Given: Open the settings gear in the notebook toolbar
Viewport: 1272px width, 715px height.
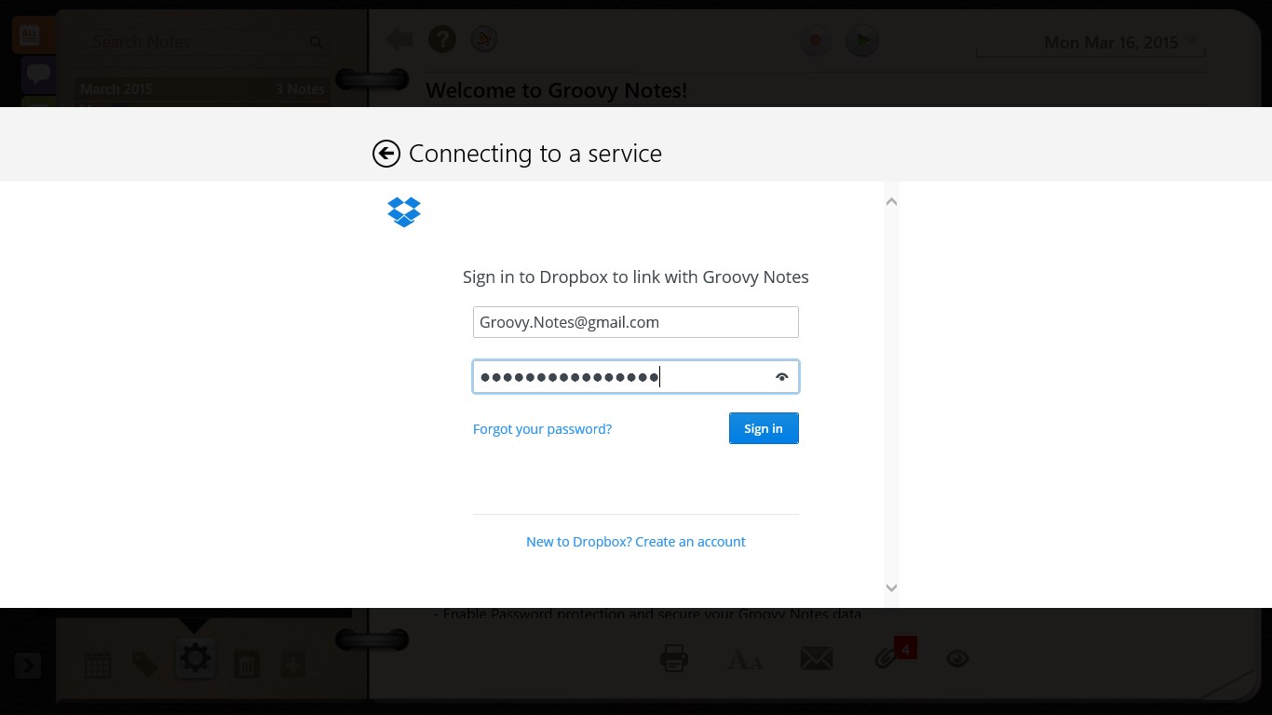Looking at the screenshot, I should tap(195, 659).
